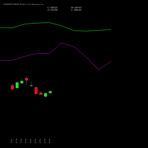Select the 18 Dec date label
The width and height of the screenshot is (148, 148).
tap(26, 141)
